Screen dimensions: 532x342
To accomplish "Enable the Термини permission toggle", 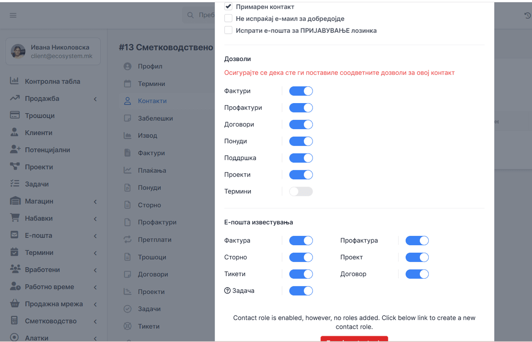I will pyautogui.click(x=301, y=192).
